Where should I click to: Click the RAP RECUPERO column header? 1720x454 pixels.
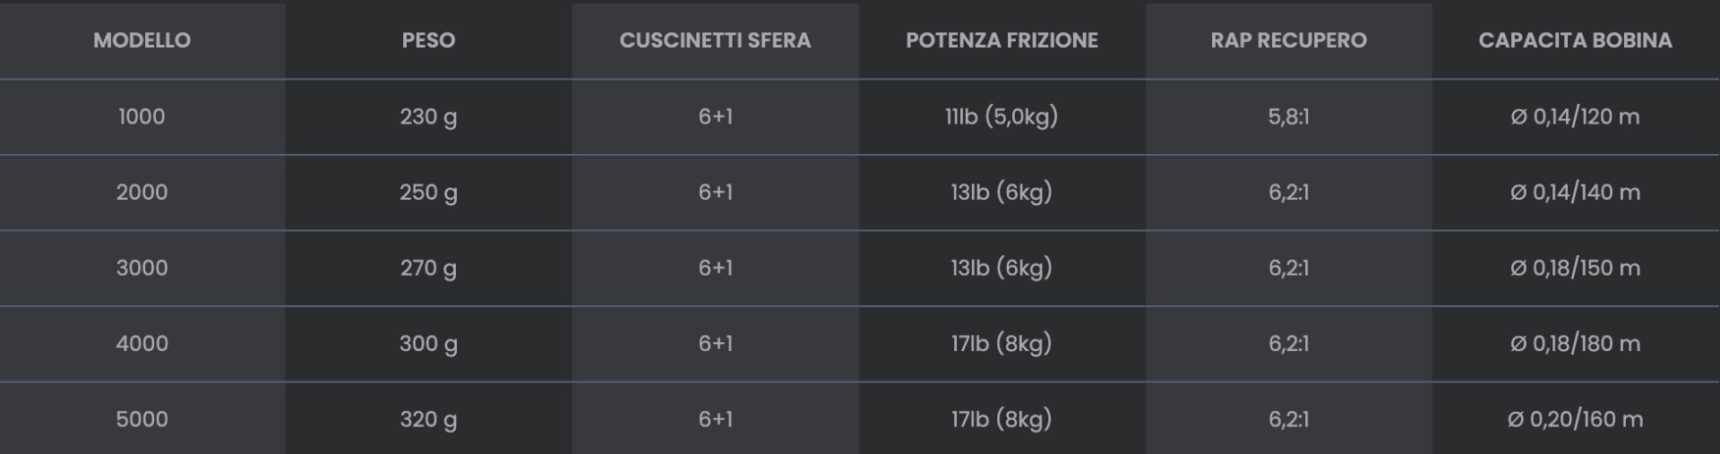coord(1288,40)
